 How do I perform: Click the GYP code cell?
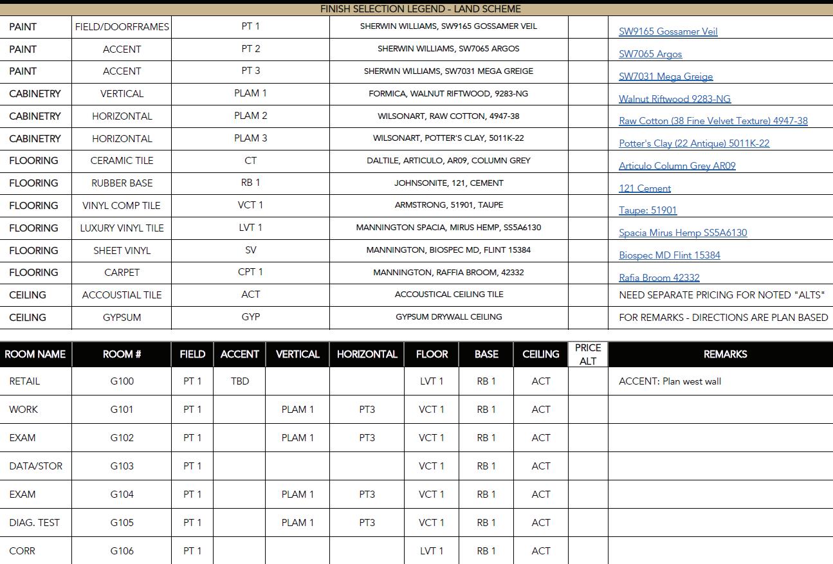250,317
